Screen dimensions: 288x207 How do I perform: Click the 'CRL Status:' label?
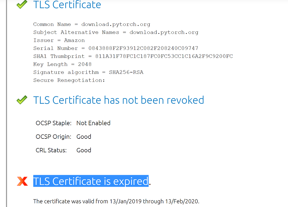(51, 150)
